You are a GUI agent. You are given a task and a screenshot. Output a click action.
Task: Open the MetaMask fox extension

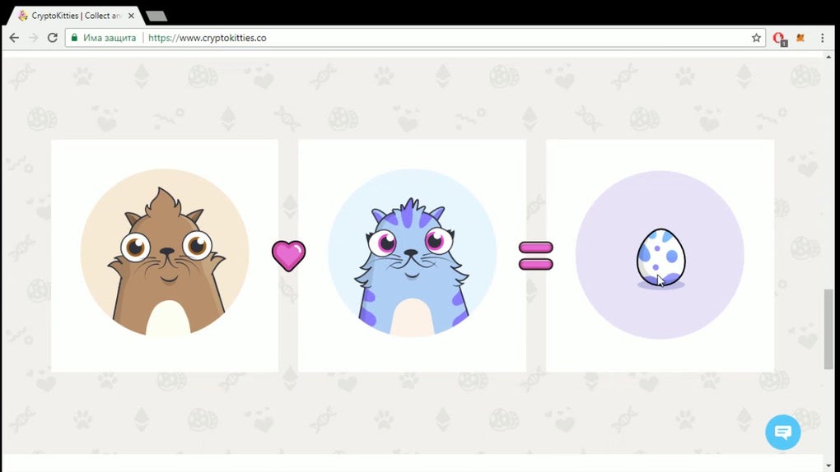(800, 38)
